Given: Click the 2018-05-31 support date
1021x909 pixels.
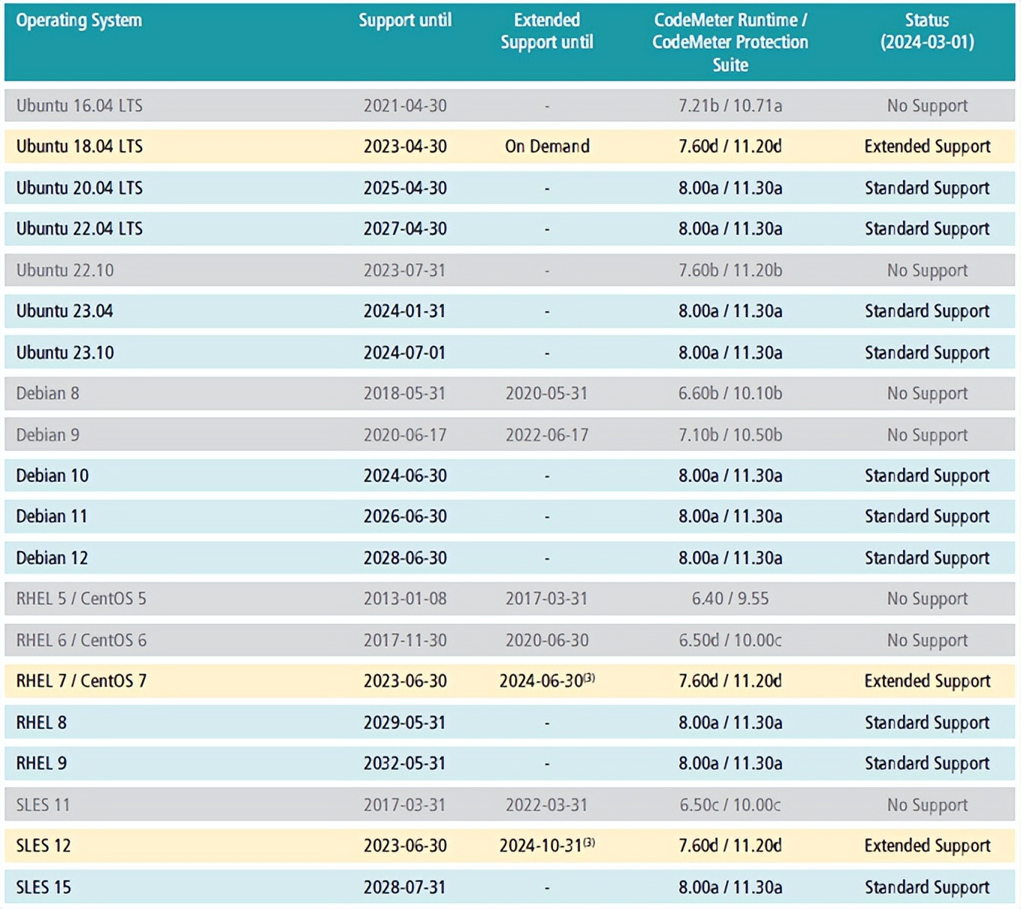Looking at the screenshot, I should tap(404, 393).
